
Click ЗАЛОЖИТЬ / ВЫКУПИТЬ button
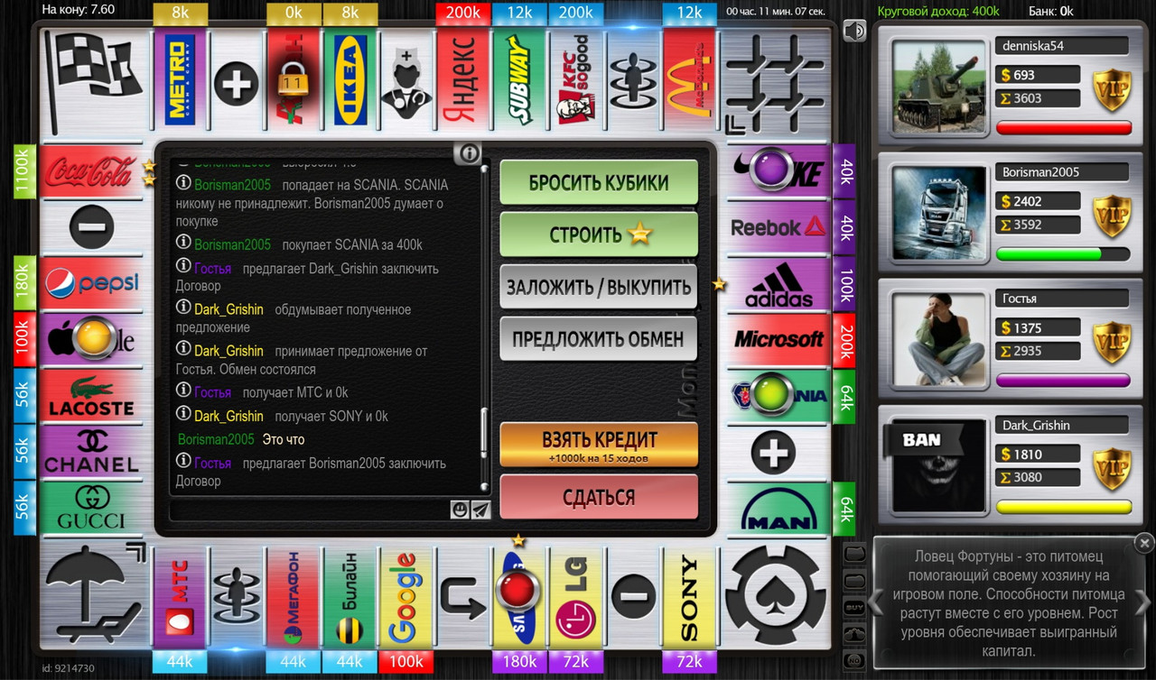click(599, 287)
